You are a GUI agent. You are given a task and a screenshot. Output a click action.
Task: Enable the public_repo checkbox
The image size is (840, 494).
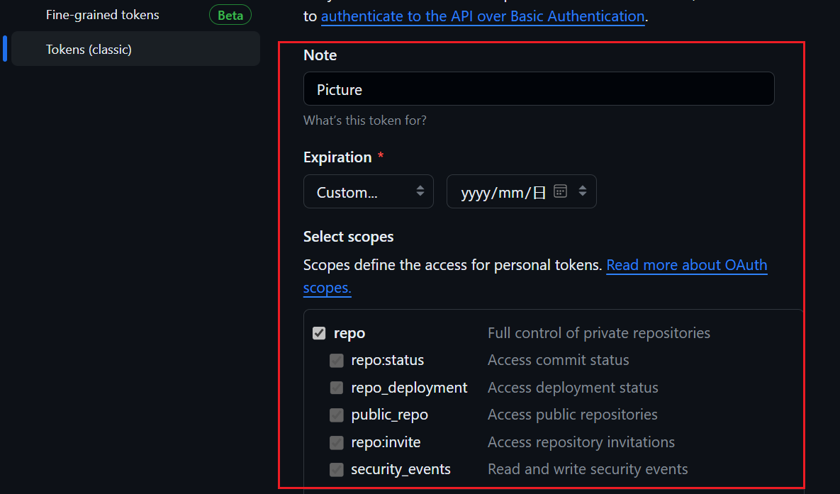pos(336,415)
